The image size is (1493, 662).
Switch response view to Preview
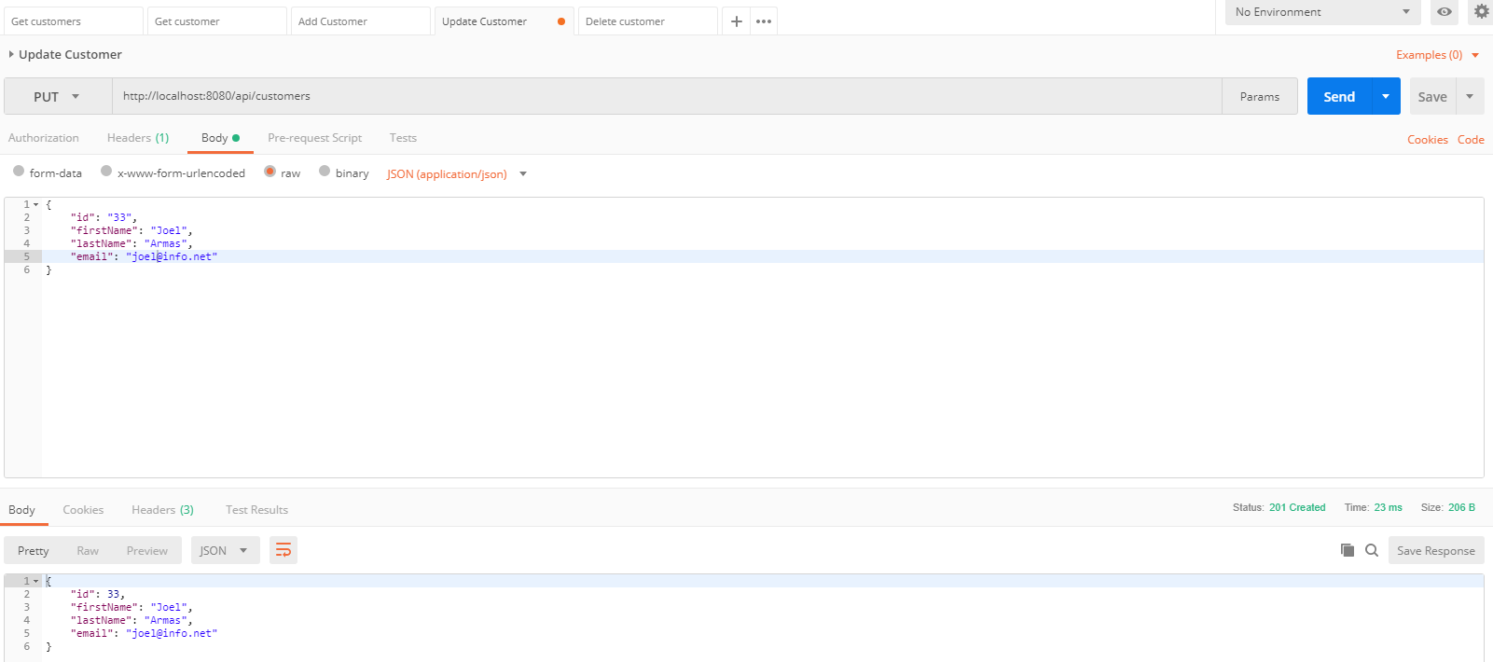click(x=147, y=550)
